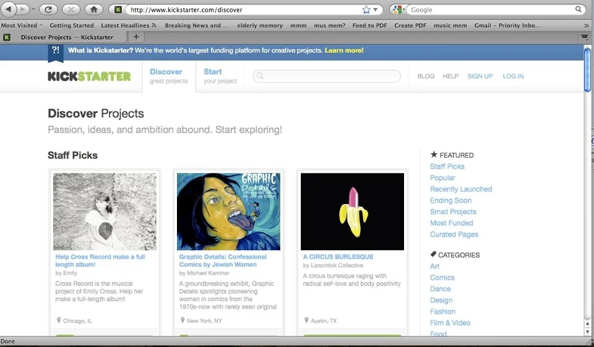Click the scrollbar down arrow
The height and width of the screenshot is (347, 594).
(x=588, y=332)
